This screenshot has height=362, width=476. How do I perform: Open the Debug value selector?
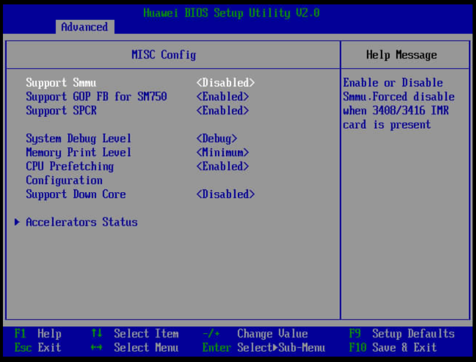(x=217, y=138)
